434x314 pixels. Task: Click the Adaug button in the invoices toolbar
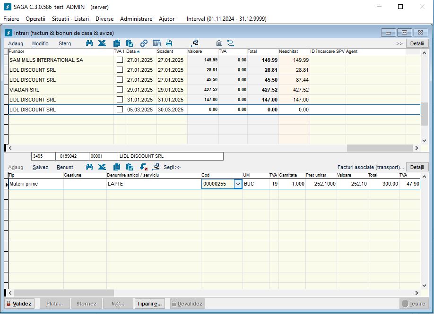16,43
